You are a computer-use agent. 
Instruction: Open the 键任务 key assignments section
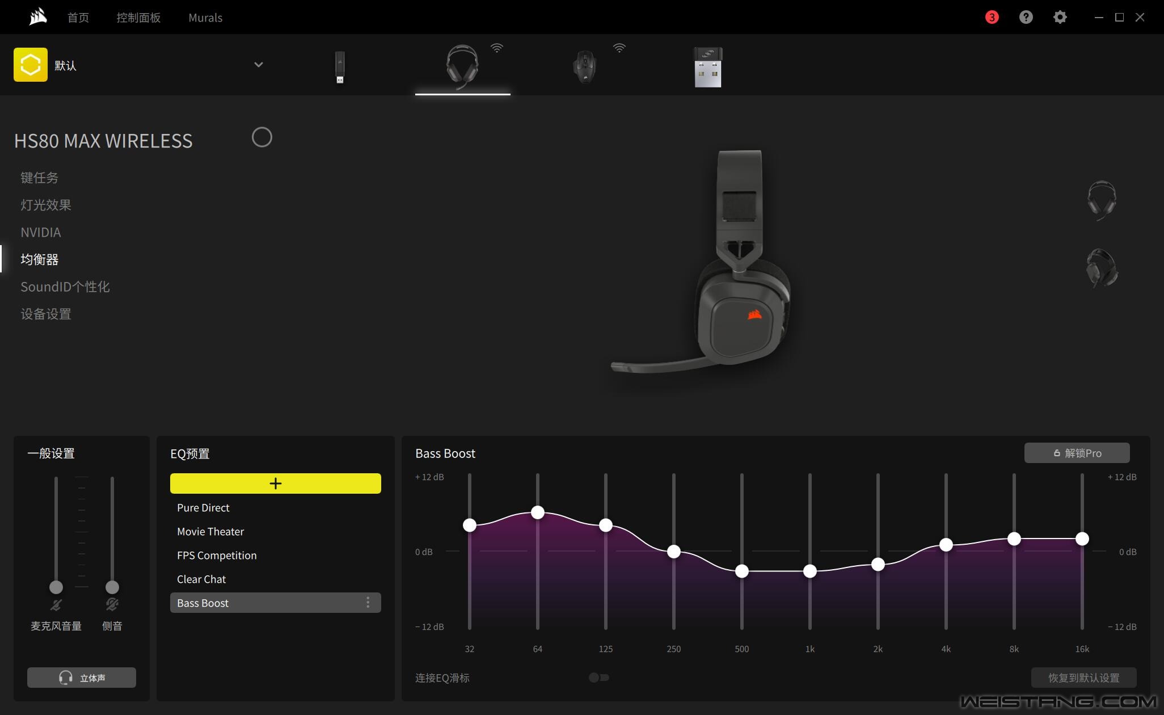pyautogui.click(x=39, y=178)
